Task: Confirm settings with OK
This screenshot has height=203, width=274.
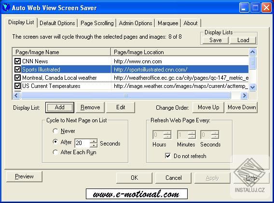Action: pyautogui.click(x=134, y=178)
